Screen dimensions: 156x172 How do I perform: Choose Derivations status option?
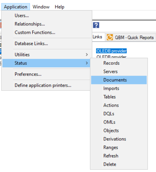pyautogui.click(x=114, y=139)
